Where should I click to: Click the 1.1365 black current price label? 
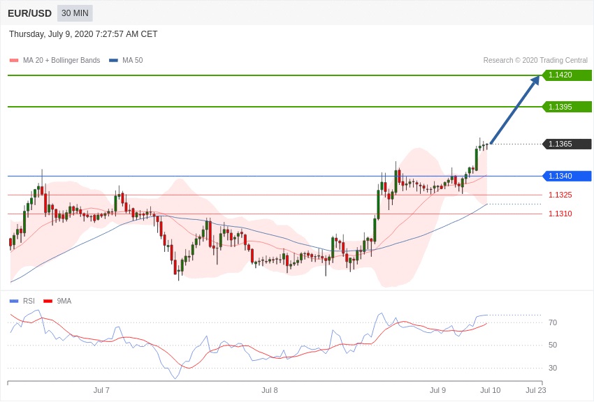coord(567,144)
